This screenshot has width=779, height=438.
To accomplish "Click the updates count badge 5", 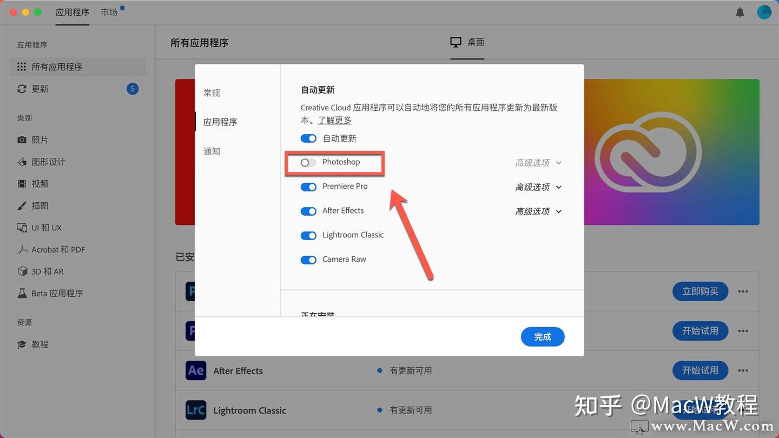I will point(133,89).
